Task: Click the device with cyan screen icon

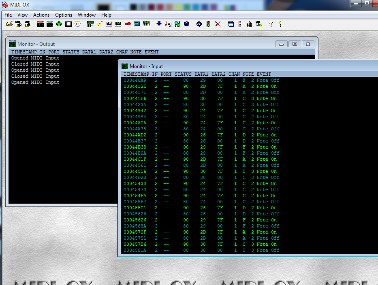Action: click(x=258, y=24)
